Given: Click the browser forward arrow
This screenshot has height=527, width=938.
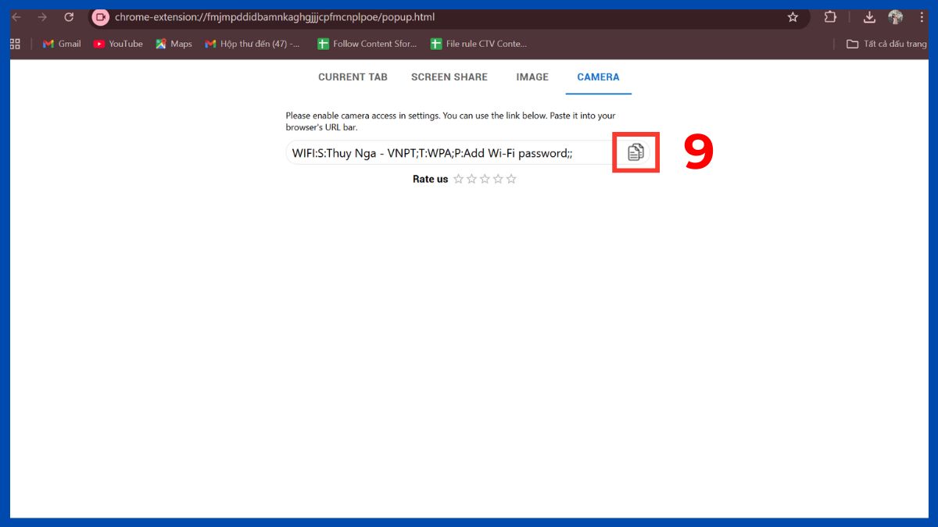Looking at the screenshot, I should pyautogui.click(x=42, y=17).
